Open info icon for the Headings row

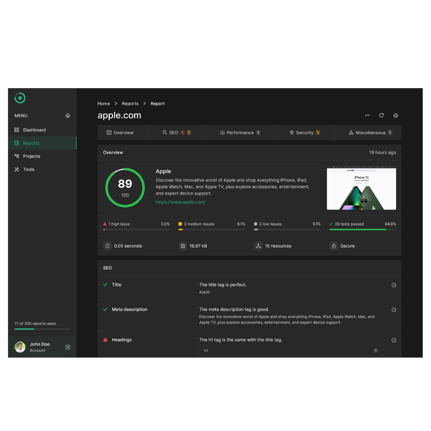[394, 340]
